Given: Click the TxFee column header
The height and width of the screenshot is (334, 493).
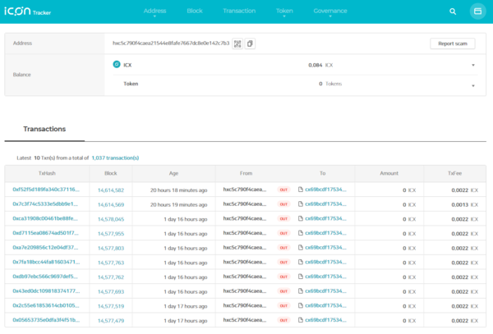Looking at the screenshot, I should (454, 173).
